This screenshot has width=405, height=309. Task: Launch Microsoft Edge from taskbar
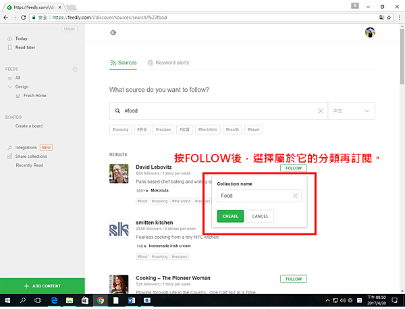pyautogui.click(x=54, y=300)
